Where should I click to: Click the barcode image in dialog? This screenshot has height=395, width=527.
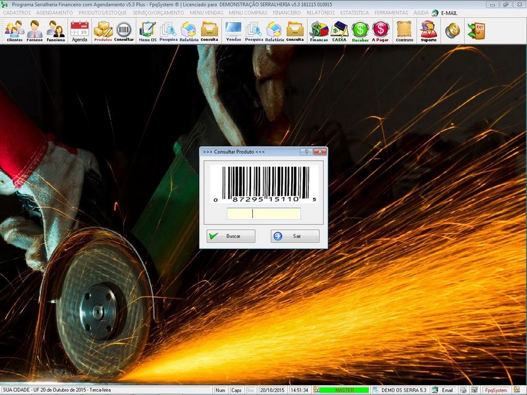(264, 184)
